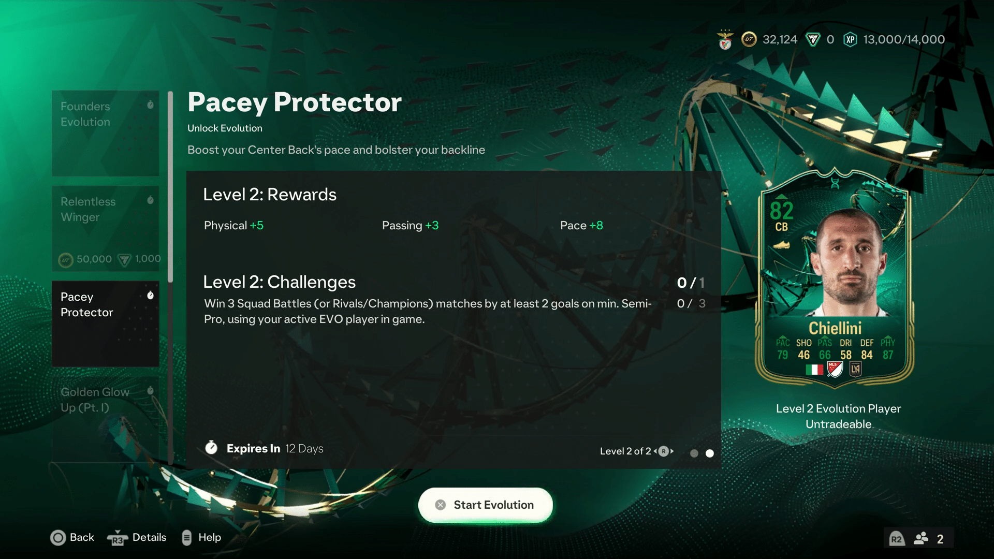Click the club crest badge icon
Viewport: 994px width, 559px height.
point(725,40)
